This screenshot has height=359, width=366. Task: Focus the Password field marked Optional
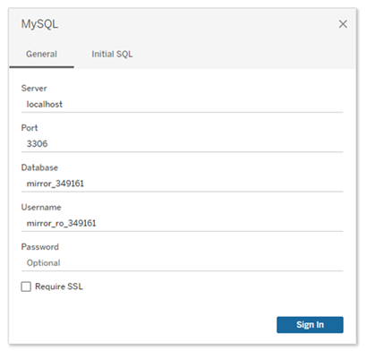click(x=183, y=263)
